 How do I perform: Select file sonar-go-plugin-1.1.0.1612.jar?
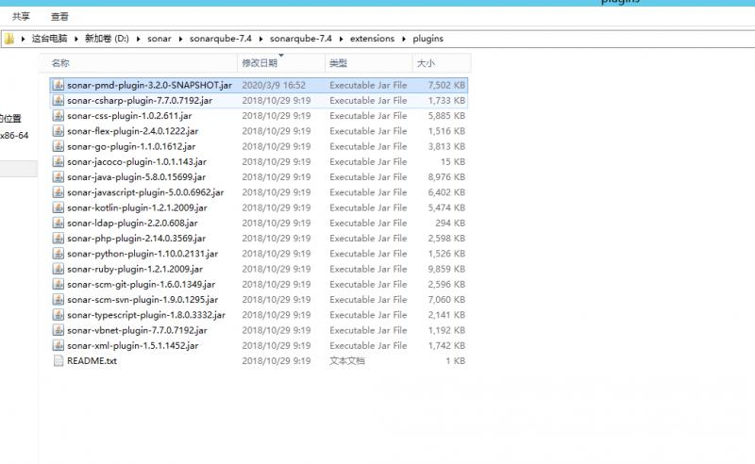pyautogui.click(x=131, y=146)
